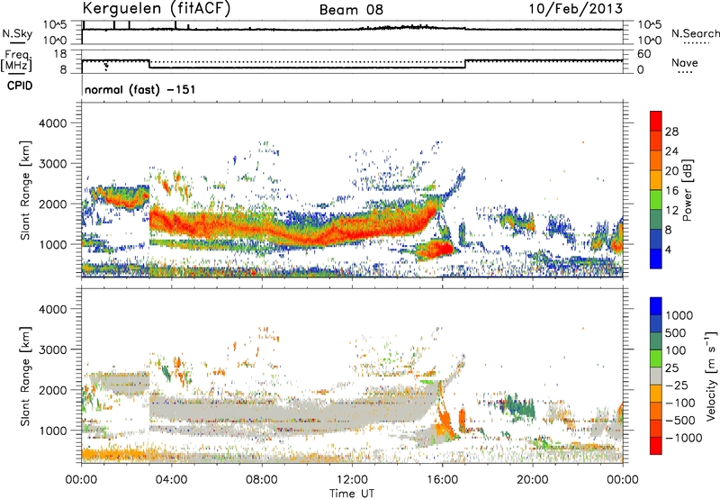The height and width of the screenshot is (499, 720).
Task: Click the 16 tick label on Power colorbar
Action: (671, 190)
